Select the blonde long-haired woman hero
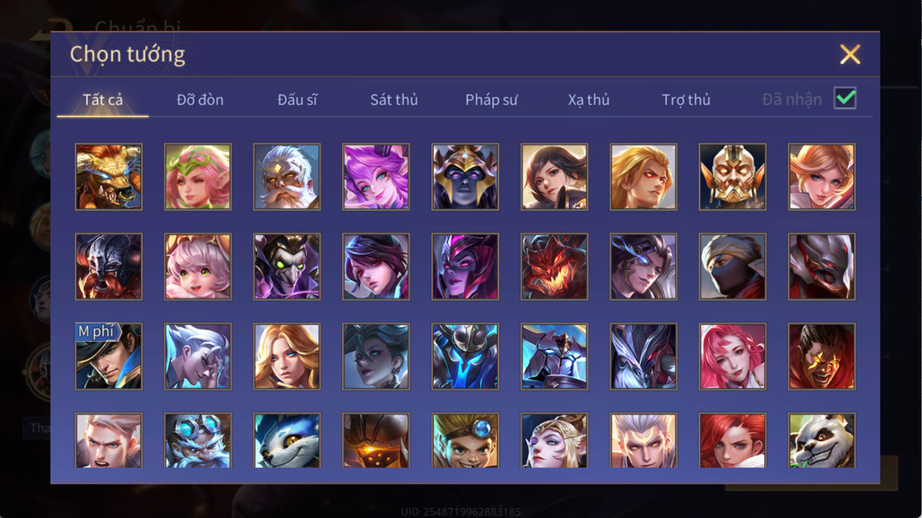The image size is (922, 518). (x=286, y=356)
